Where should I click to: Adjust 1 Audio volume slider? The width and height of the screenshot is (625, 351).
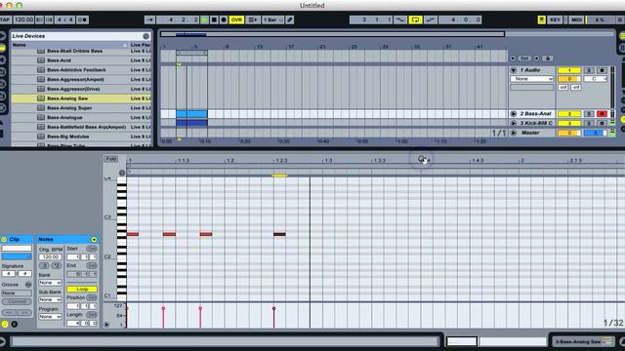[569, 79]
